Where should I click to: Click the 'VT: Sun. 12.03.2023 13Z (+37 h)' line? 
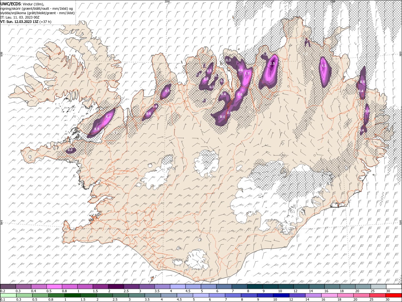click(x=26, y=22)
